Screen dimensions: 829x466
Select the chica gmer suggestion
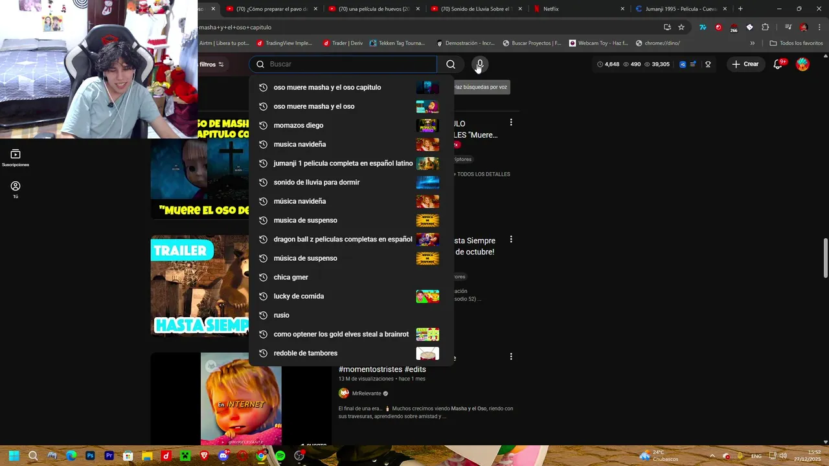pos(350,277)
